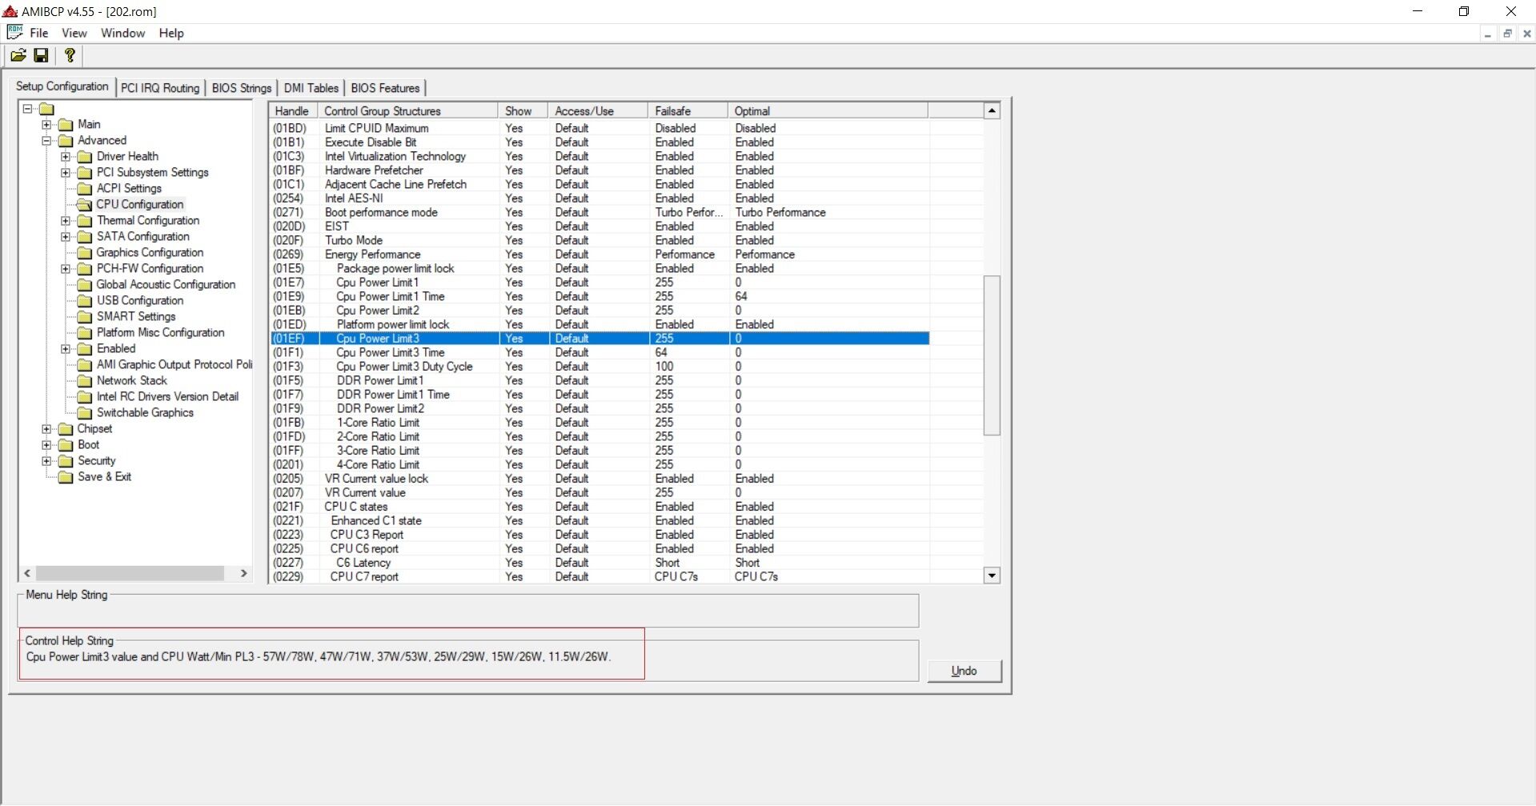Select the Driver Health folder icon

click(84, 156)
